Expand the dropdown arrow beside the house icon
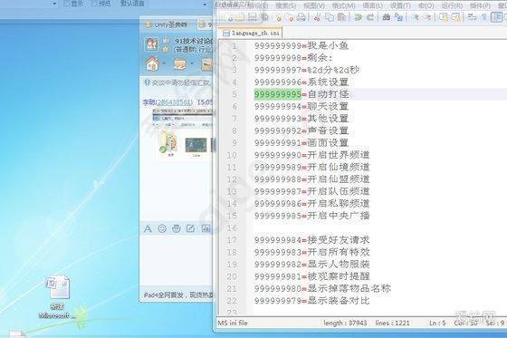This screenshot has width=507, height=338. 164,63
